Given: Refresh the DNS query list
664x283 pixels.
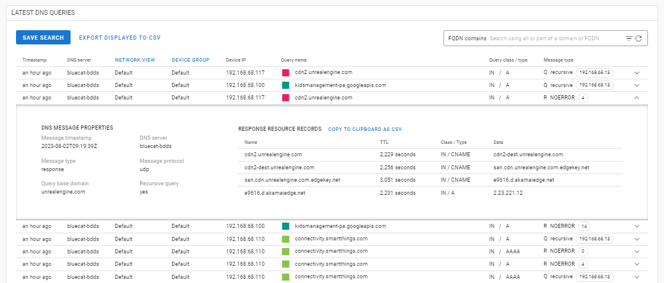Looking at the screenshot, I should point(639,38).
